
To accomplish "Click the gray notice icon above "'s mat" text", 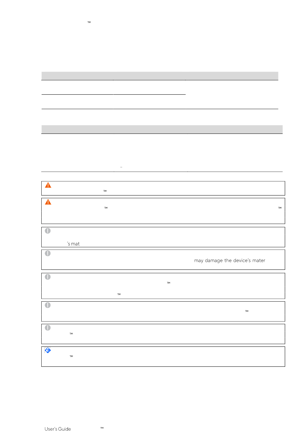I will (48, 231).
